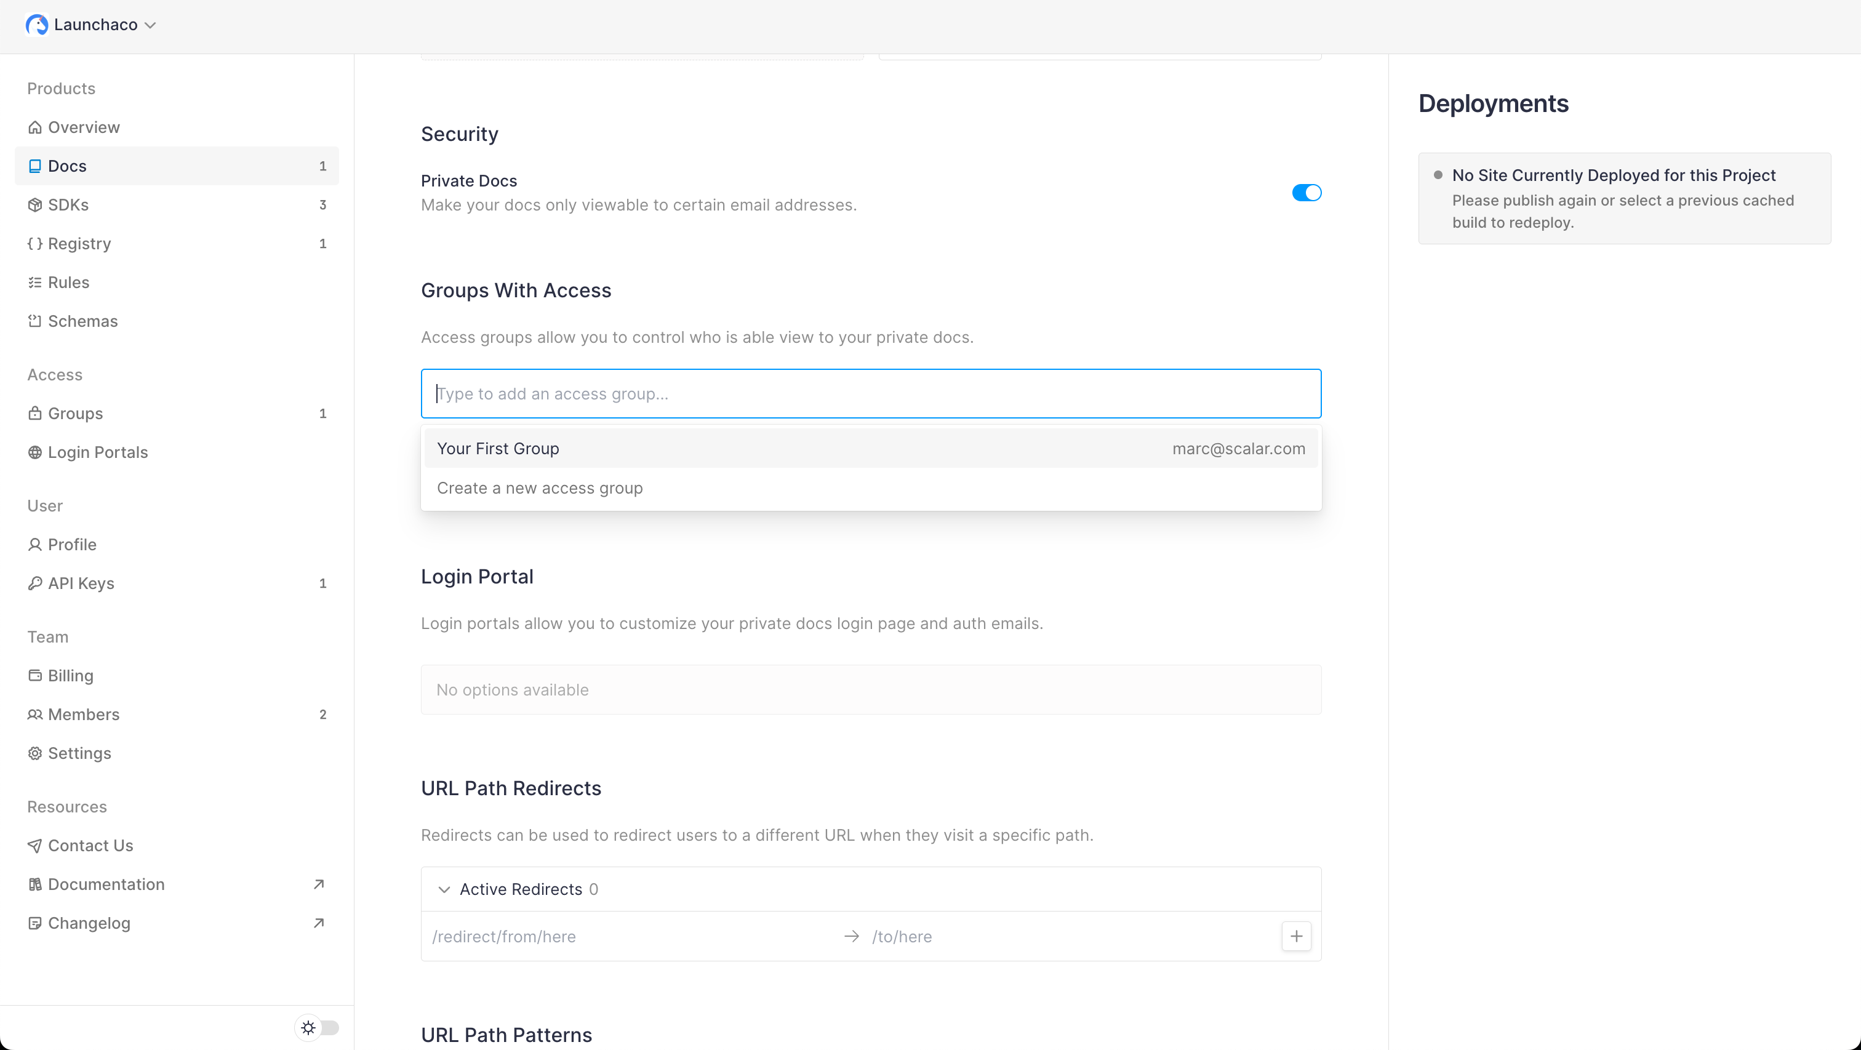Open Members page
1861x1050 pixels.
[x=176, y=715]
